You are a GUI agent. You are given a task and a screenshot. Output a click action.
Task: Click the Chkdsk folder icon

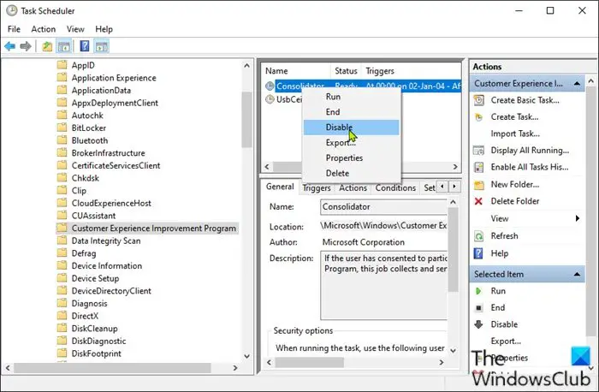[x=62, y=178]
